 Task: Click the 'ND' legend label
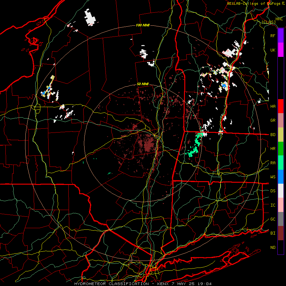click(273, 248)
